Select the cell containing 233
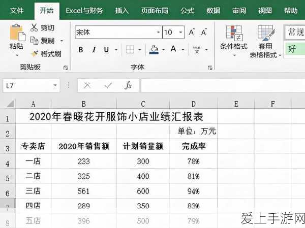This screenshot has width=305, height=228. point(84,161)
